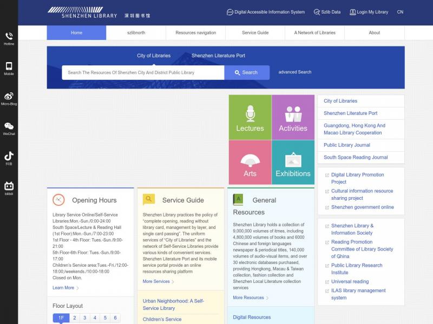Click the General Resources book icon
Screen dimensions: 433x324
tap(238, 200)
